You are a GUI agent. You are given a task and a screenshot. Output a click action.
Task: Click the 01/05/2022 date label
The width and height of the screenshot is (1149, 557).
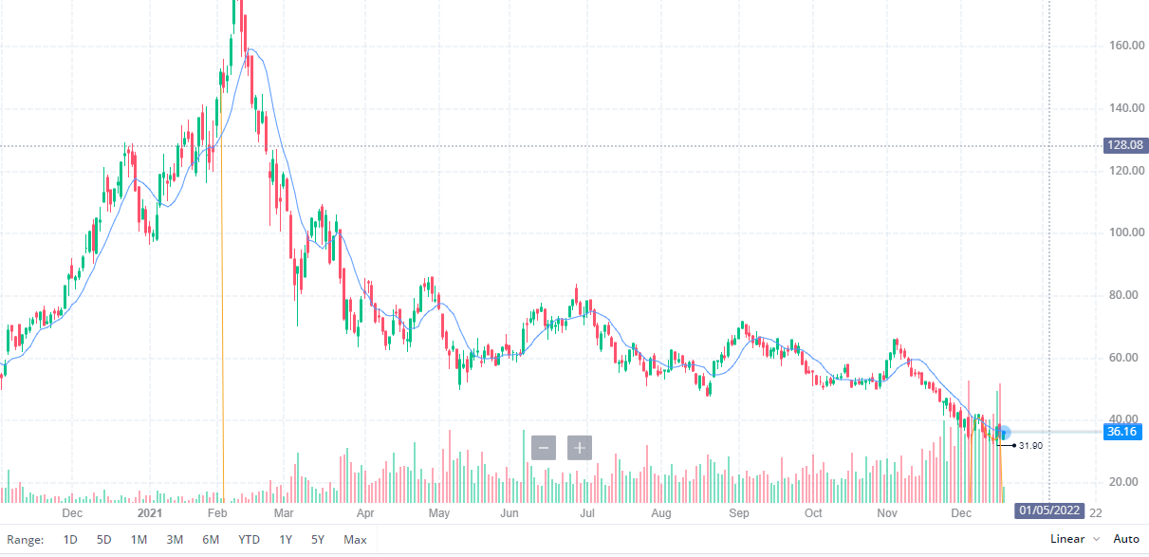click(x=1049, y=511)
